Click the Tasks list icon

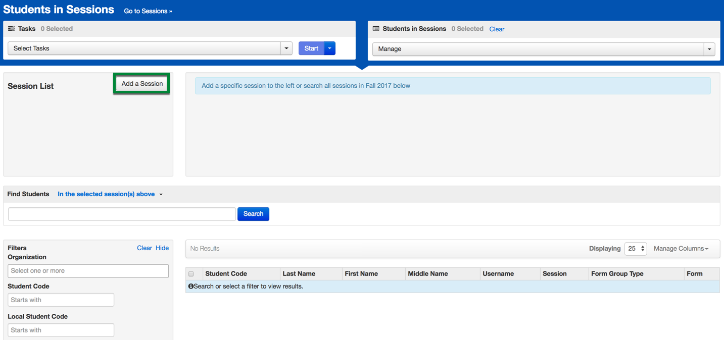11,29
